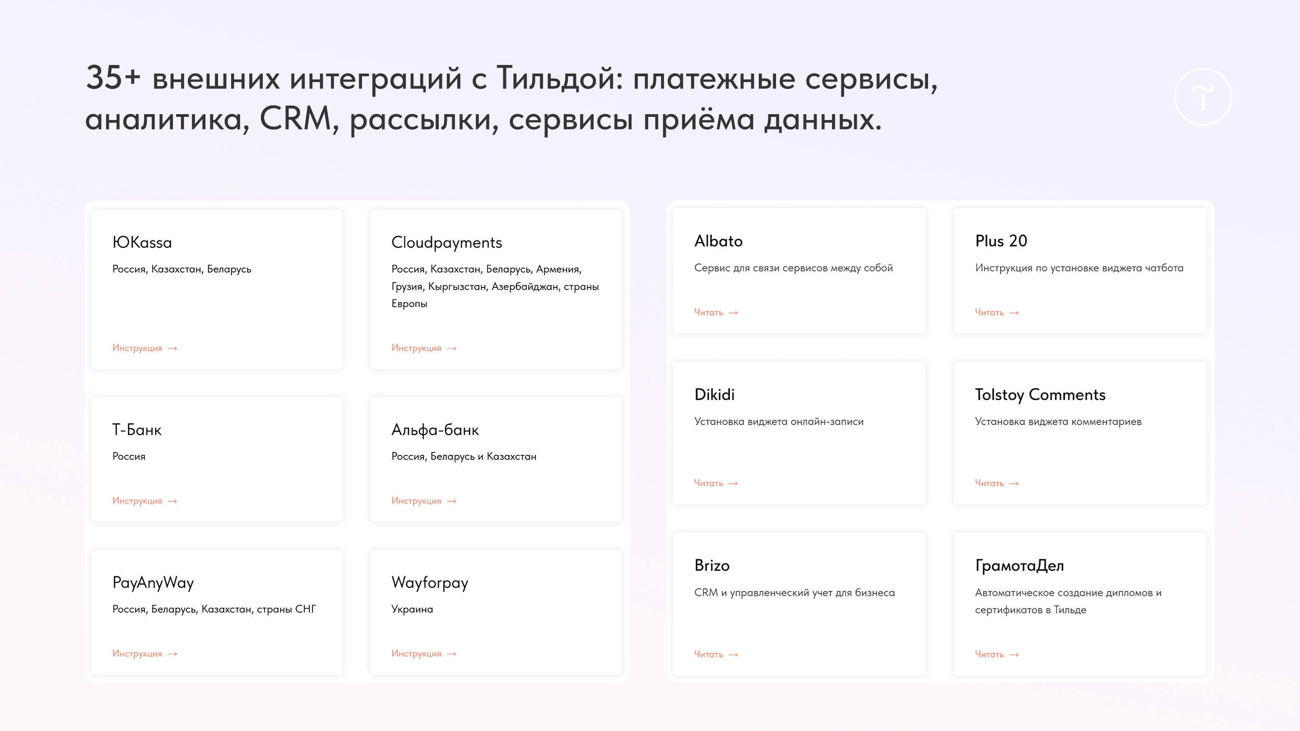This screenshot has width=1300, height=731.
Task: Click "CRM и управленческий учет для бизнеса"
Action: pyautogui.click(x=794, y=593)
